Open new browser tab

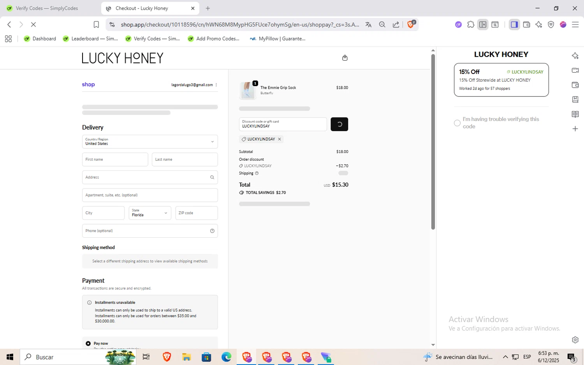coord(208,8)
